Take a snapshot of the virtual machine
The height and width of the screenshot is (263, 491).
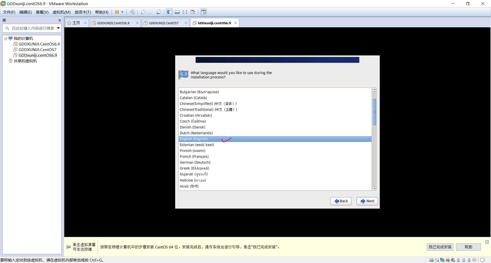pyautogui.click(x=143, y=12)
